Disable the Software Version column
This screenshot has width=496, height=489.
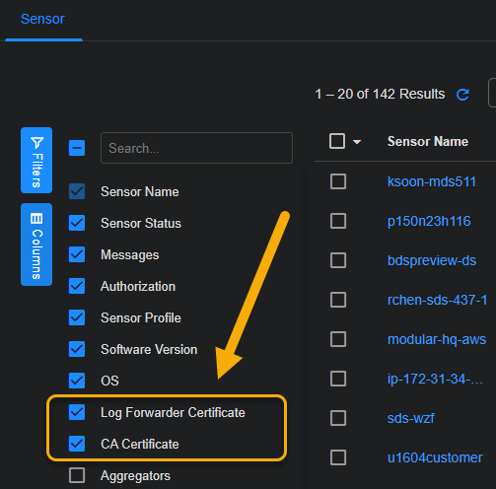coord(77,349)
